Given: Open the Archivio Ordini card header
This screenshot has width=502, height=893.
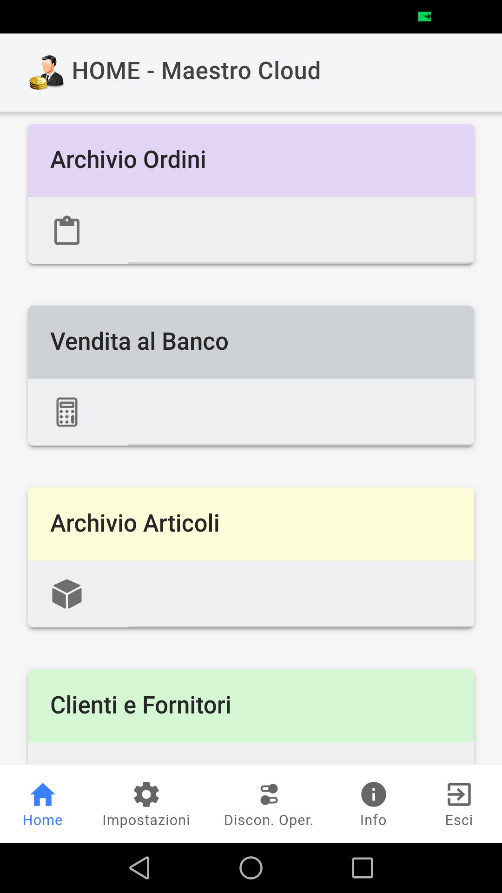Looking at the screenshot, I should click(251, 160).
